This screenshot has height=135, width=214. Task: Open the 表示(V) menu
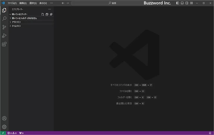click(43, 3)
